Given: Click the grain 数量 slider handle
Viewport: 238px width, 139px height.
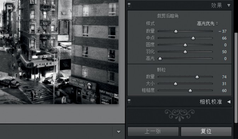Looking at the screenshot, I should tap(197, 77).
